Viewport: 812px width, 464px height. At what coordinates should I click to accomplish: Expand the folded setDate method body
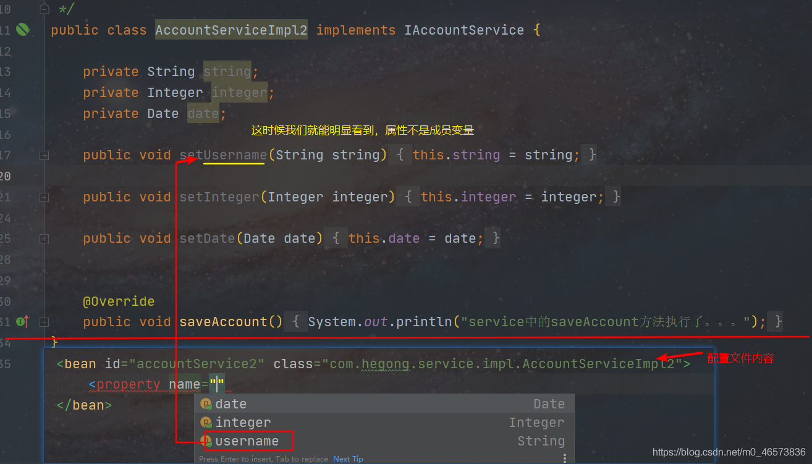[x=44, y=238]
